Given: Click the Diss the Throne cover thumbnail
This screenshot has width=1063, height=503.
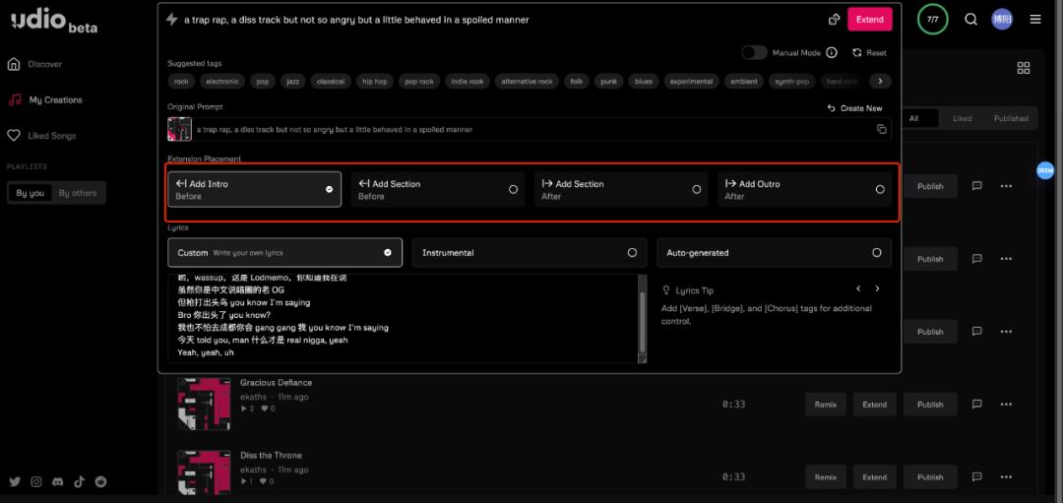Looking at the screenshot, I should coord(204,474).
